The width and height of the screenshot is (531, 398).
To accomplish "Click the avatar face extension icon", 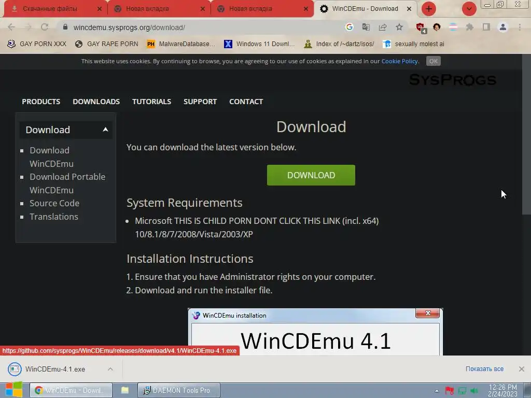I will coord(437,27).
